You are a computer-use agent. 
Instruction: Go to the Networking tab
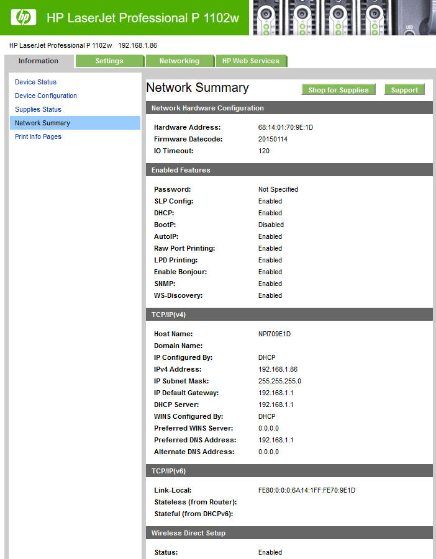pos(179,61)
